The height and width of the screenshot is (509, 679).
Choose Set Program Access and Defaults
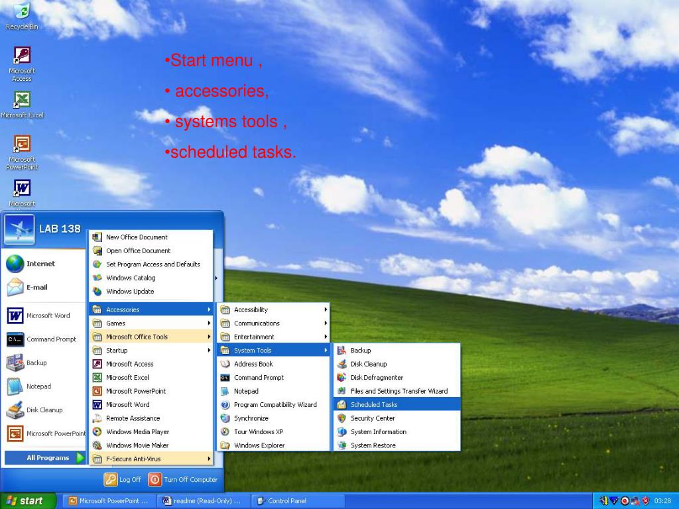tap(152, 264)
